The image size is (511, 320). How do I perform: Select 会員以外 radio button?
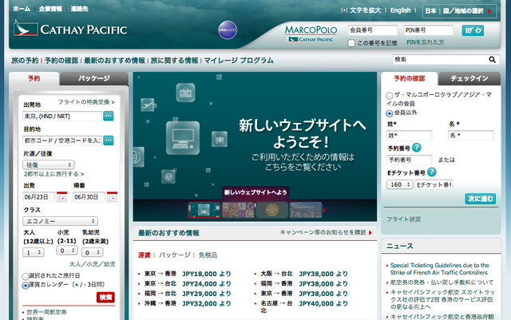(x=389, y=113)
